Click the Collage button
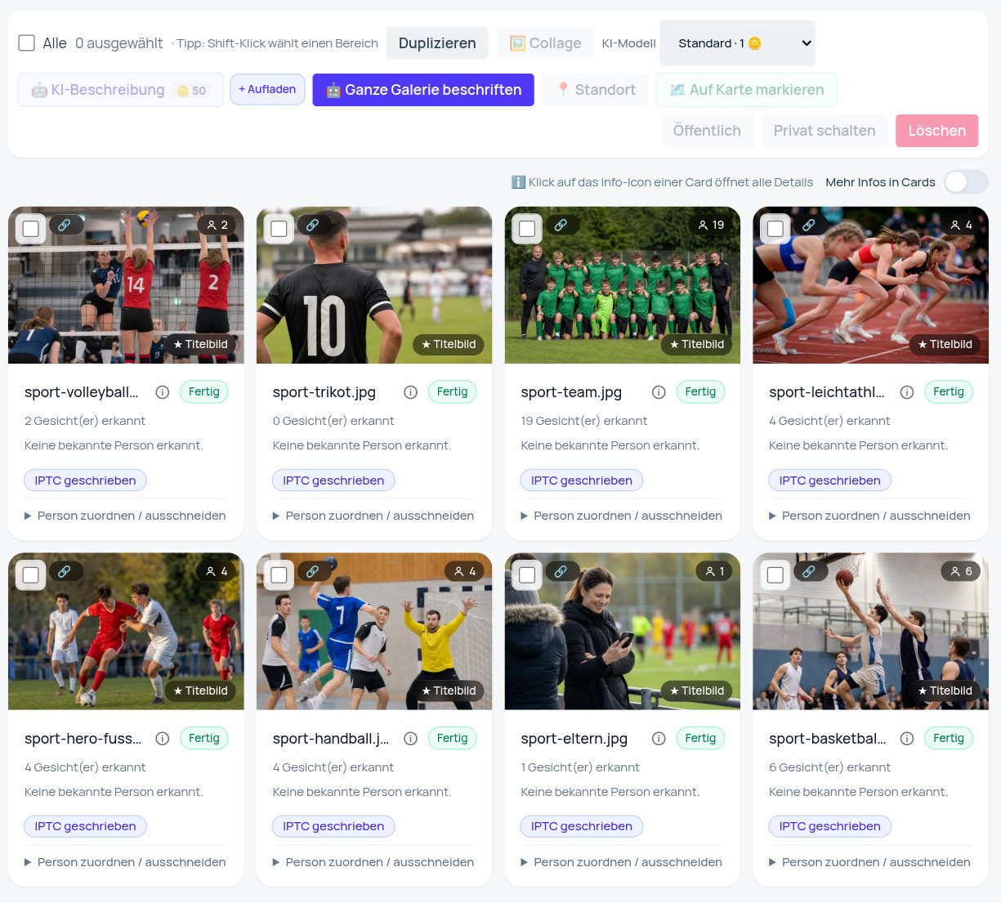 (x=545, y=43)
